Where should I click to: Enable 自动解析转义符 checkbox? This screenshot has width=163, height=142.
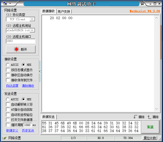8,104
